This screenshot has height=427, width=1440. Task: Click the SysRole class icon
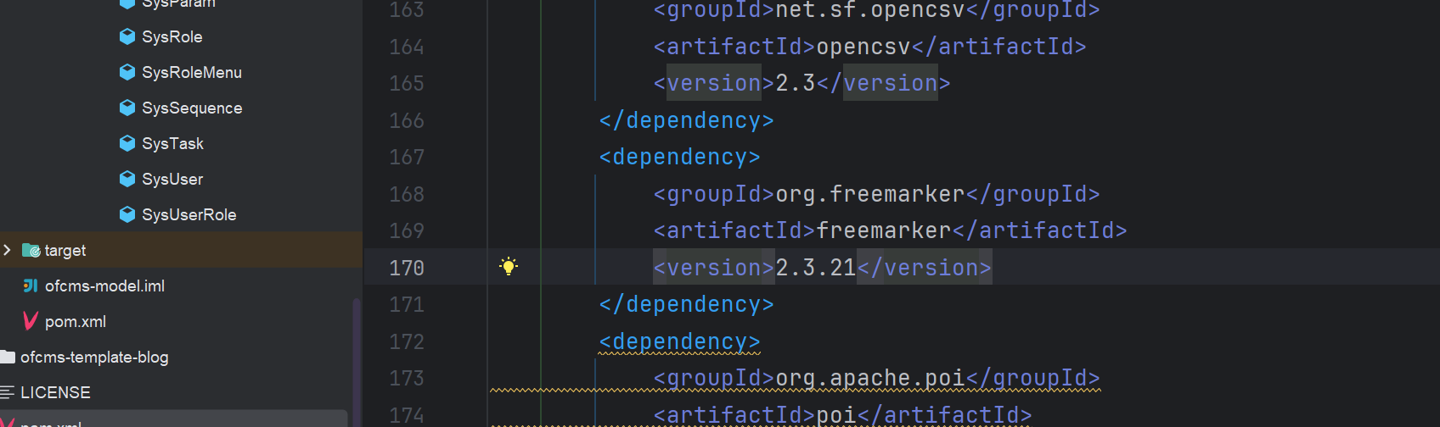127,36
